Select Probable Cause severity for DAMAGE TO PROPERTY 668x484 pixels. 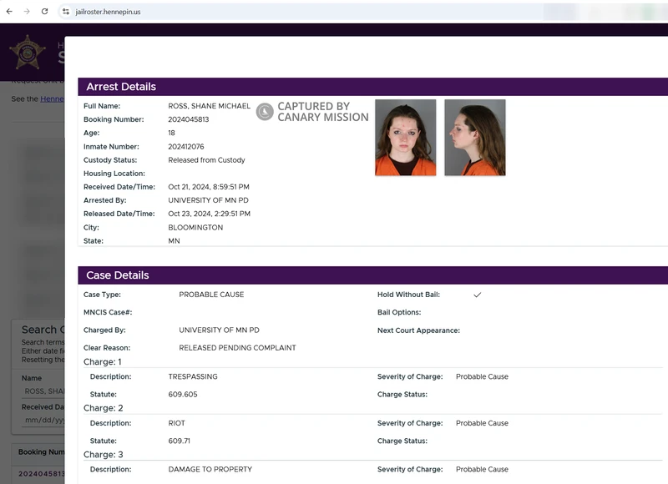click(482, 470)
